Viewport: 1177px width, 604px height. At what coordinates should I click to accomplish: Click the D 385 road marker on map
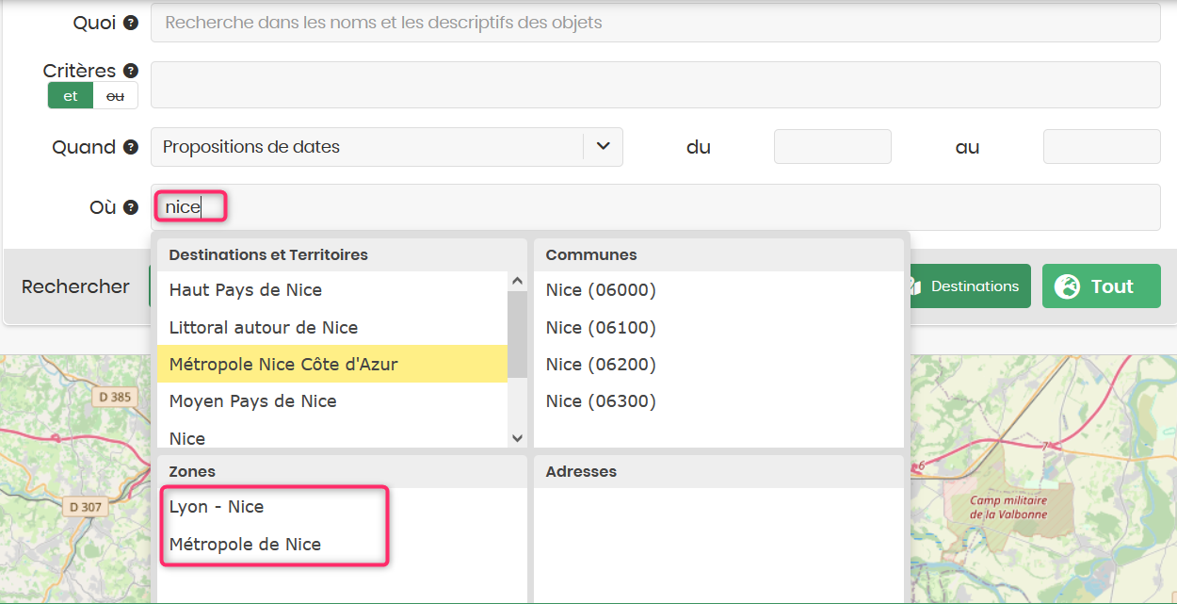(115, 398)
